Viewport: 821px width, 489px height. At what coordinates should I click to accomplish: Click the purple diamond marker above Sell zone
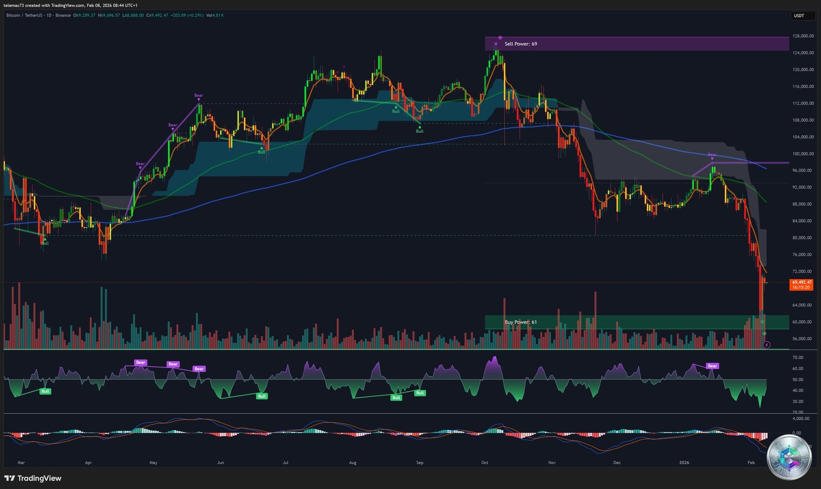click(x=500, y=37)
